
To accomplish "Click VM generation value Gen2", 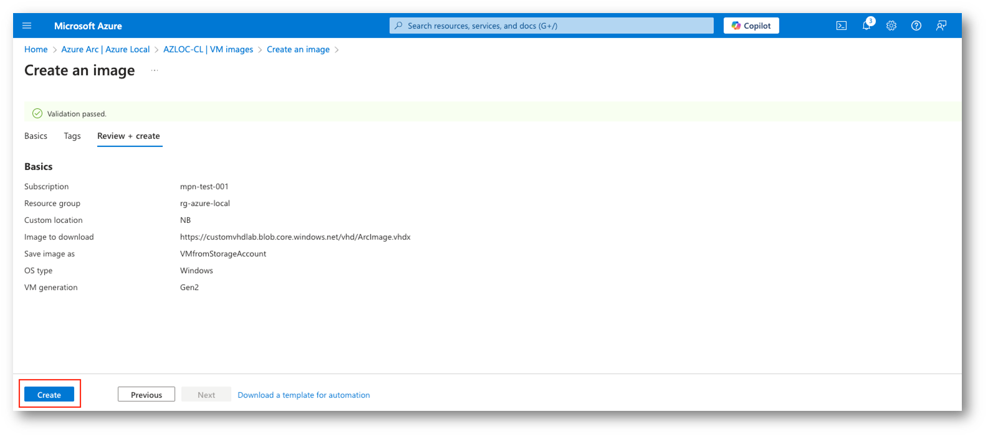I will [x=189, y=287].
